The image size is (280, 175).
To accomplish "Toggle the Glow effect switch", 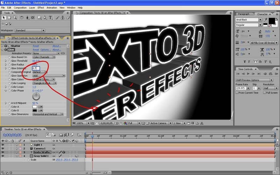I will 6,50.
